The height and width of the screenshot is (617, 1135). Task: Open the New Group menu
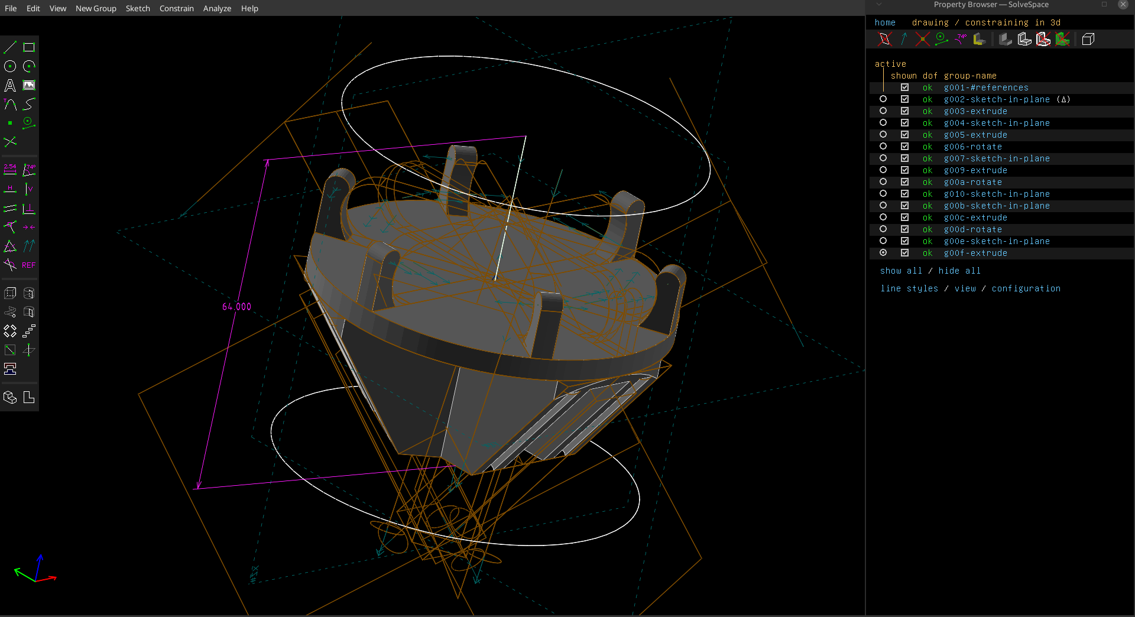(x=96, y=8)
